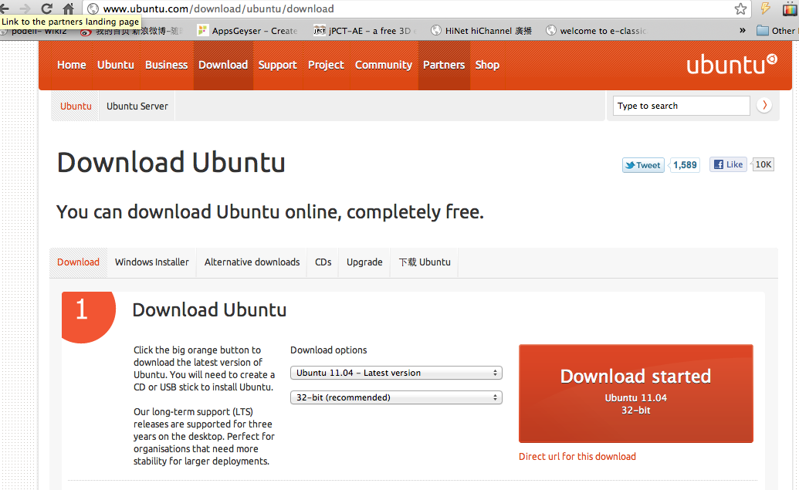799x490 pixels.
Task: Go to the browser home page icon
Action: pyautogui.click(x=68, y=8)
